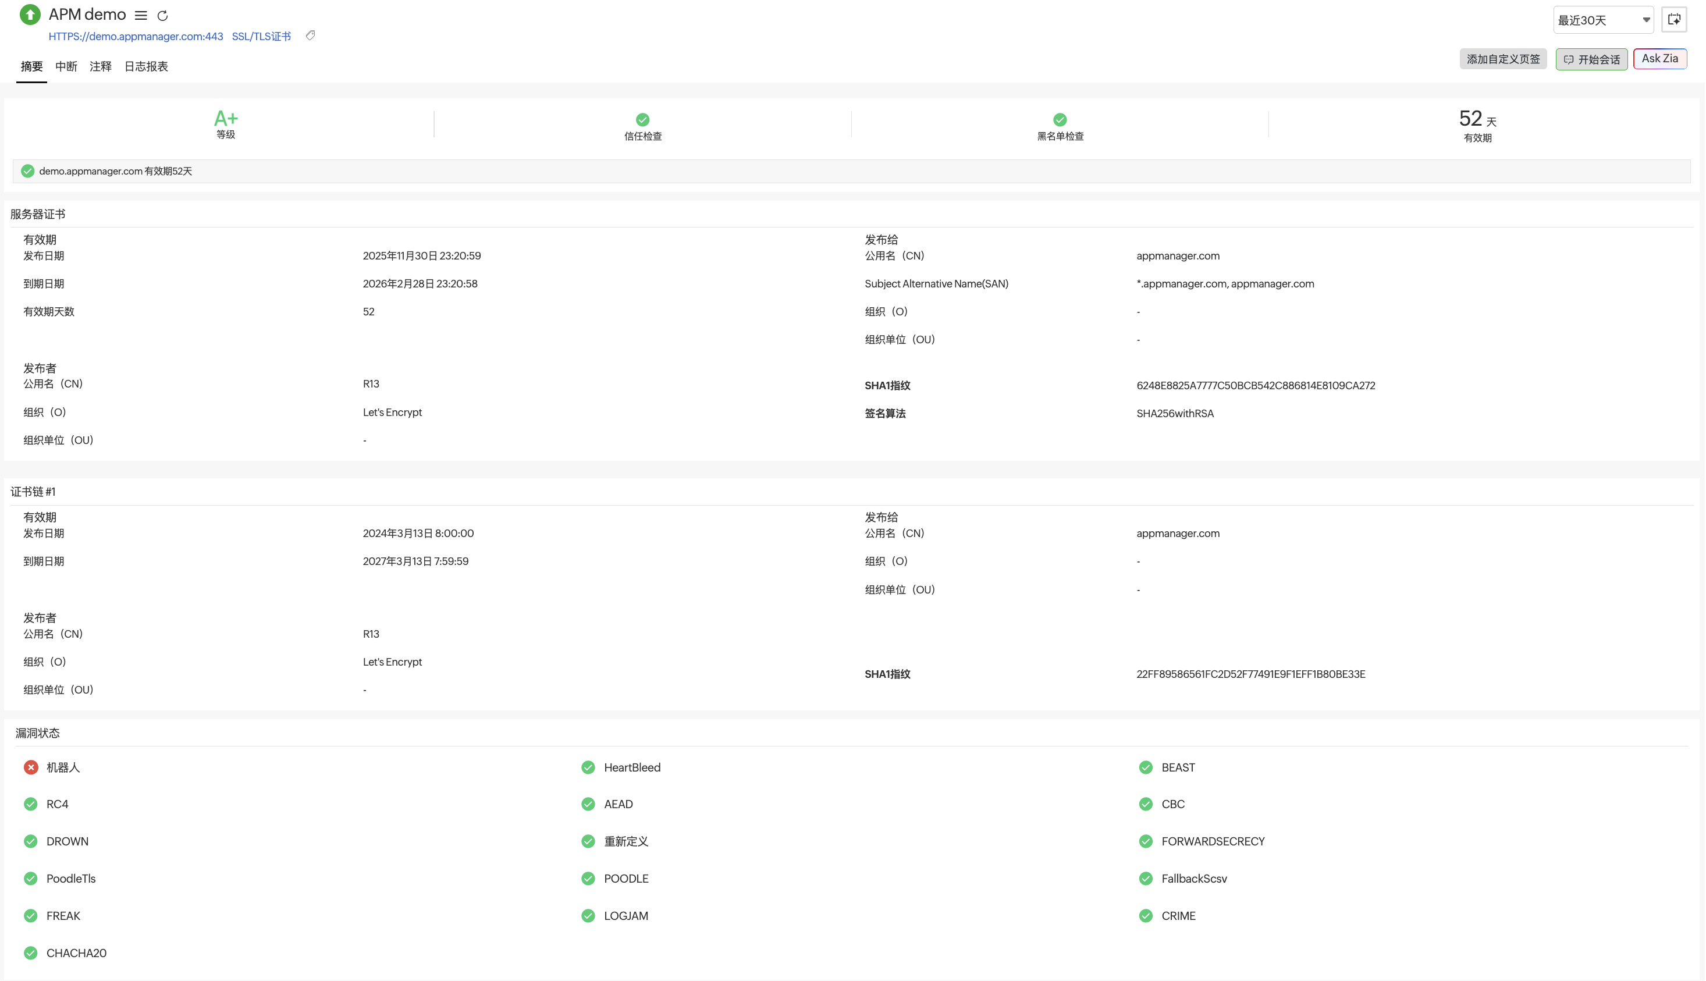This screenshot has height=981, width=1706.
Task: Click the red X icon beside 机器人
Action: coord(31,767)
